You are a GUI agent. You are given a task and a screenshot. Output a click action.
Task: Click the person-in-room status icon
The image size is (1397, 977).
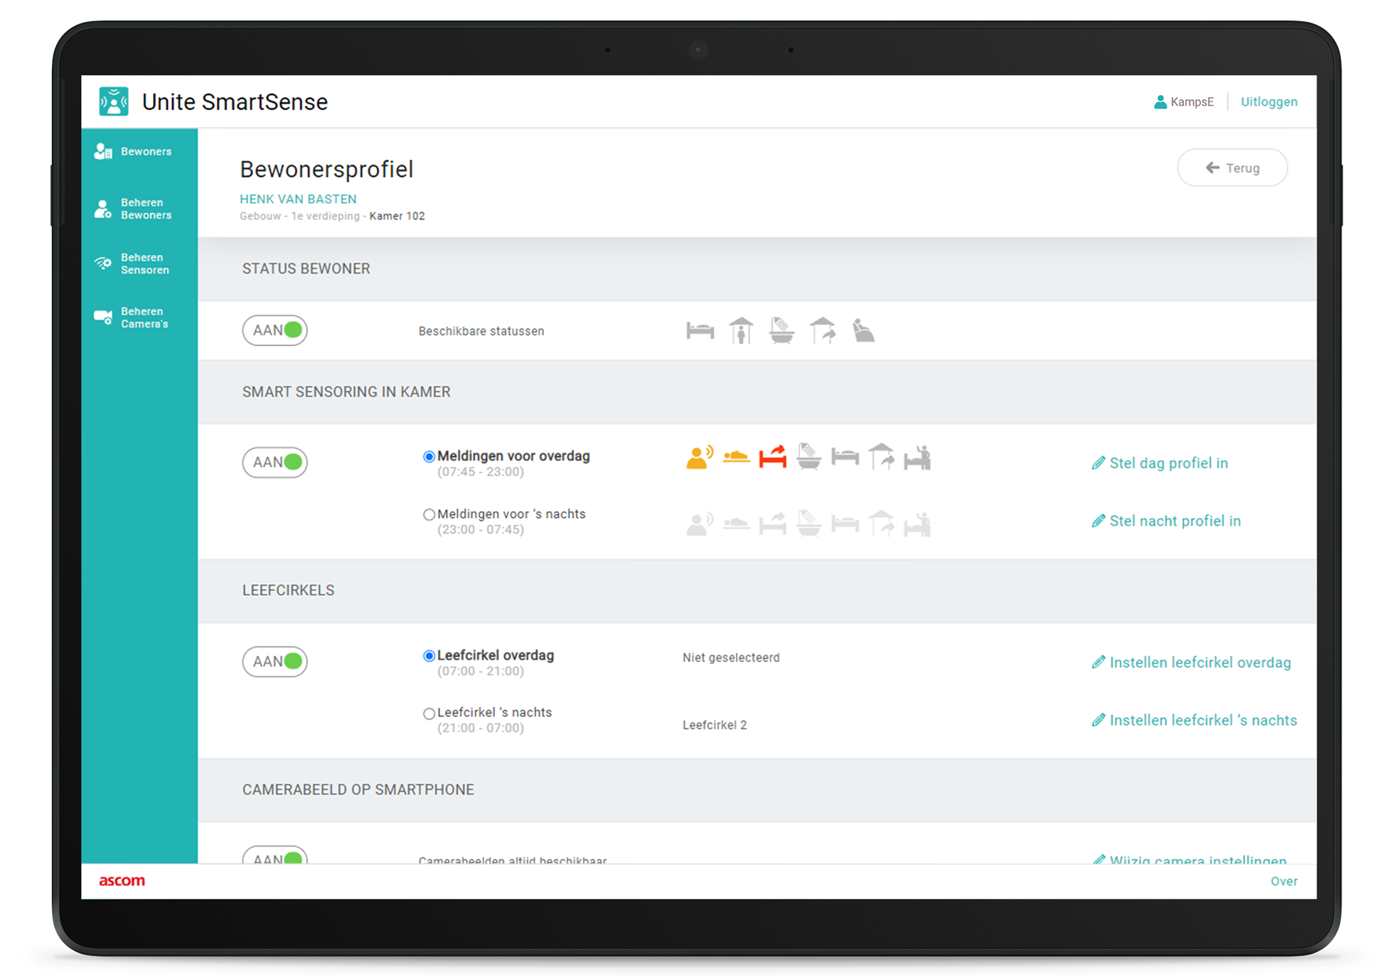pyautogui.click(x=741, y=331)
